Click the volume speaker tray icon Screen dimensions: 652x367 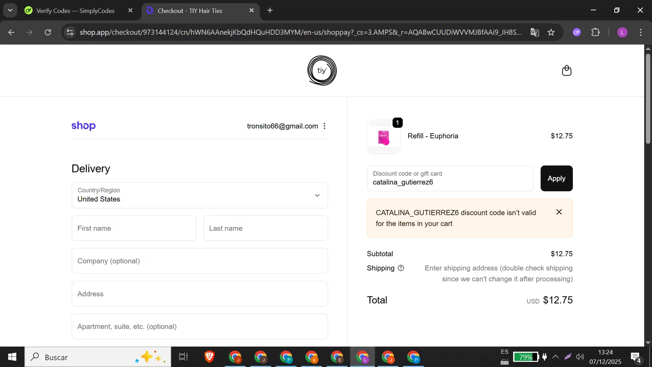[580, 357]
